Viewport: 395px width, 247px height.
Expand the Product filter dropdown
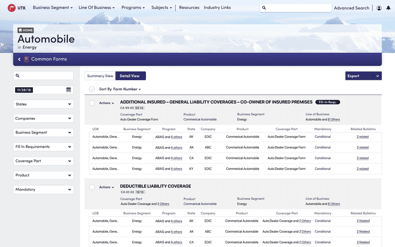[x=43, y=175]
